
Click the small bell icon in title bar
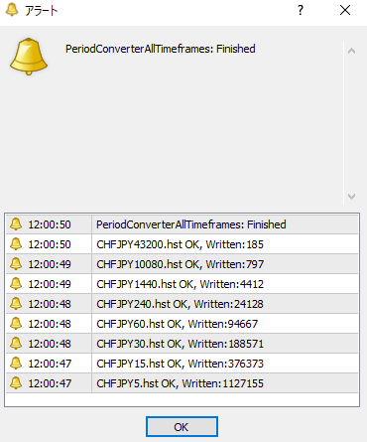(x=12, y=10)
